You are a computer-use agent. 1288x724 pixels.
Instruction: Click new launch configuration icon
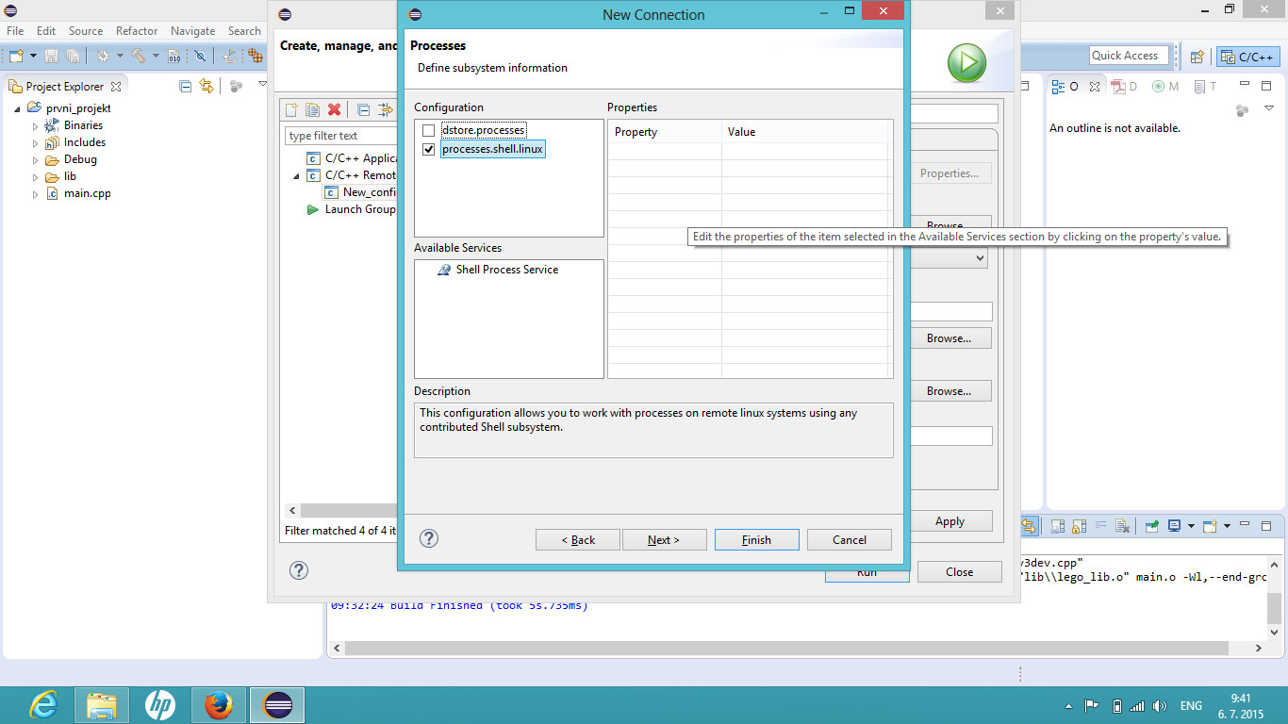292,110
